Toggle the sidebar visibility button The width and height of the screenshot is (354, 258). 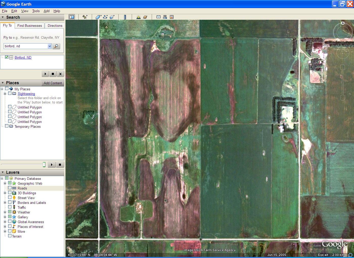[x=72, y=17]
